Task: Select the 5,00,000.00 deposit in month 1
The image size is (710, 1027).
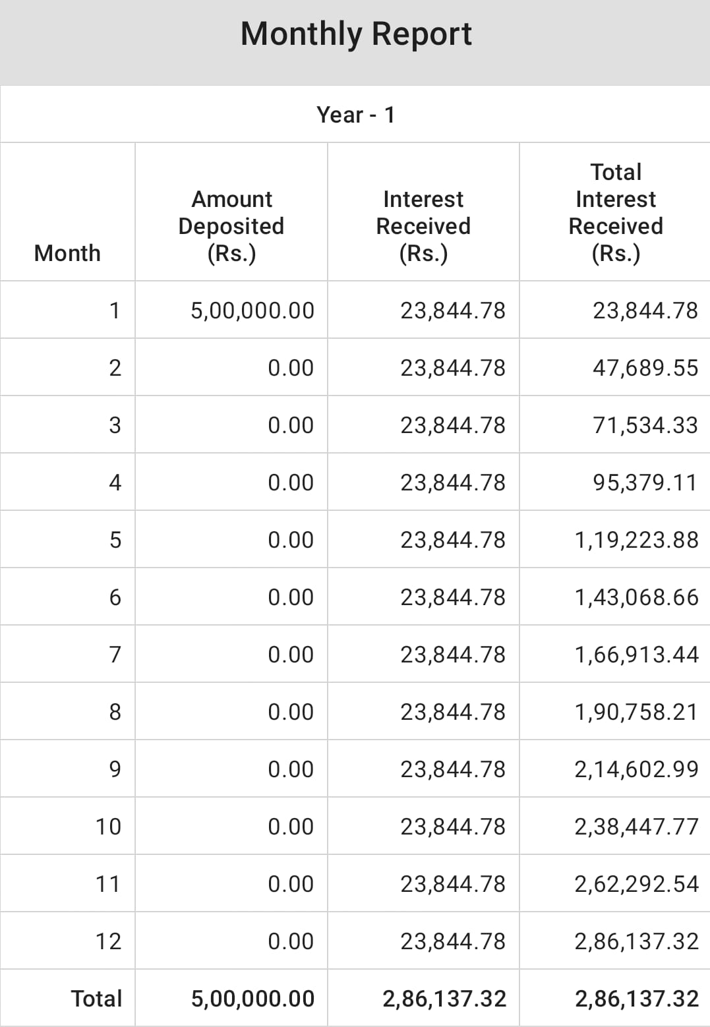Action: tap(252, 310)
